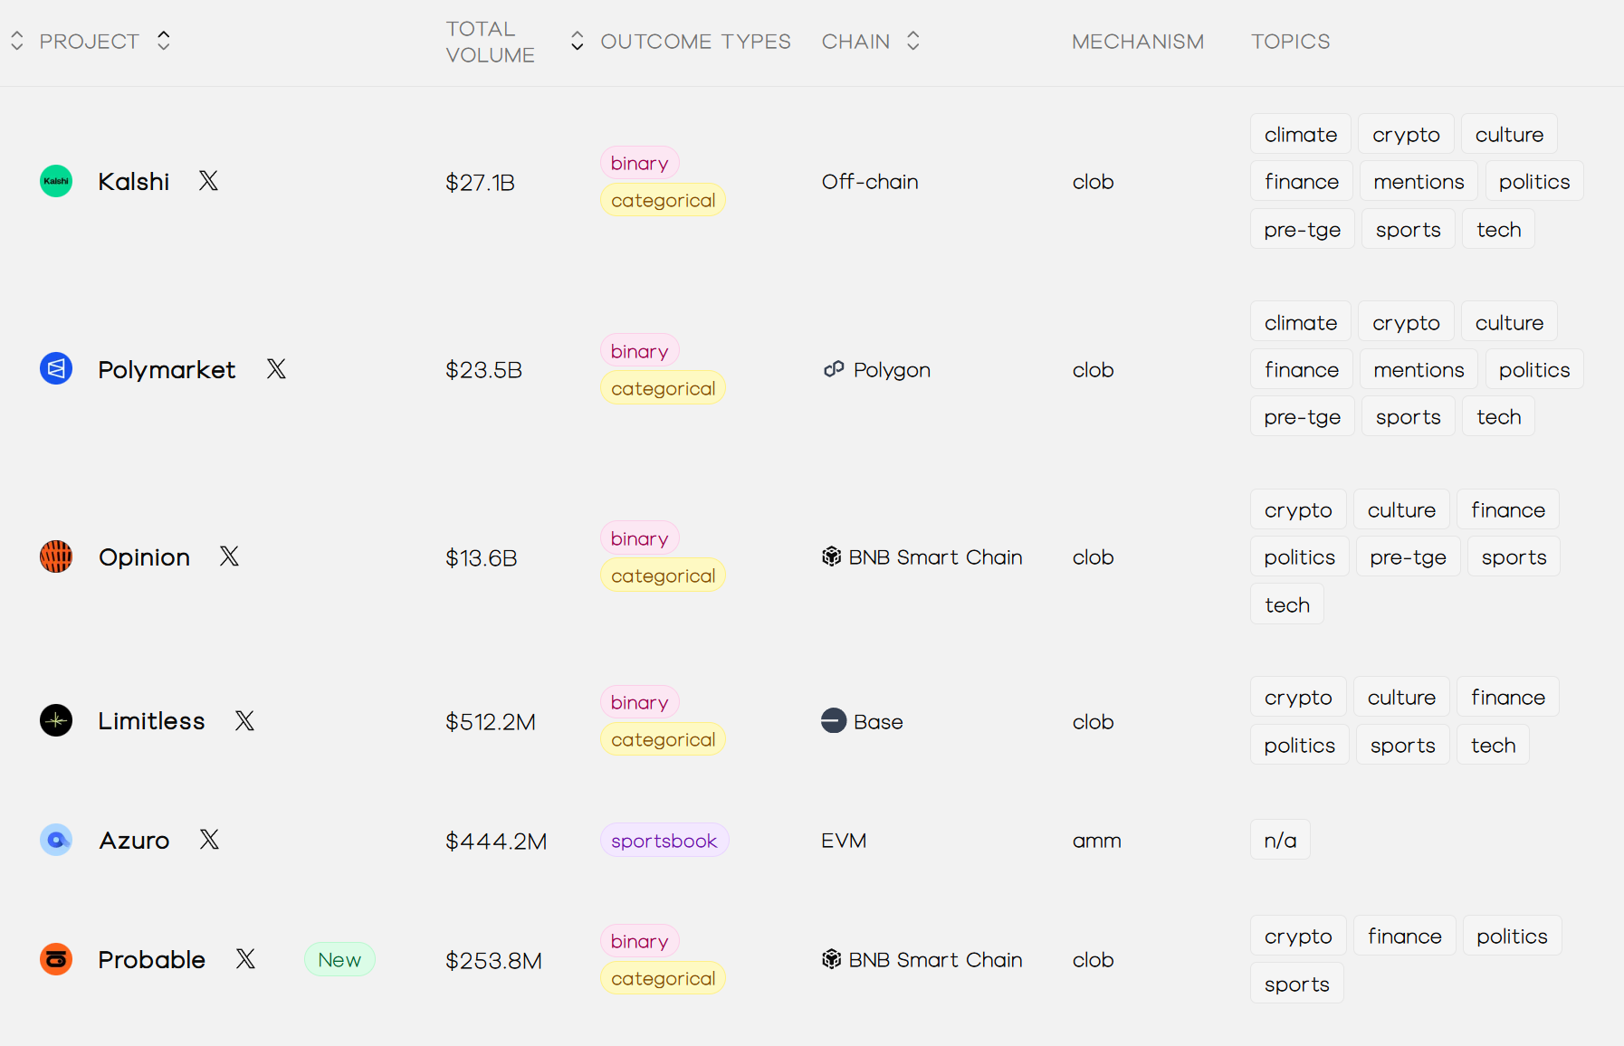Open the Kalshi project name link
Viewport: 1624px width, 1046px height.
click(134, 182)
